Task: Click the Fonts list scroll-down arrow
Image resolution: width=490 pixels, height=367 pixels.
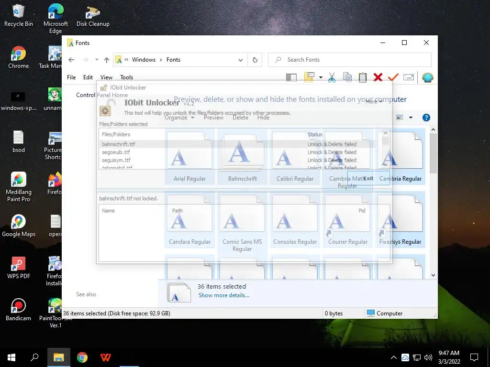Action: point(433,275)
